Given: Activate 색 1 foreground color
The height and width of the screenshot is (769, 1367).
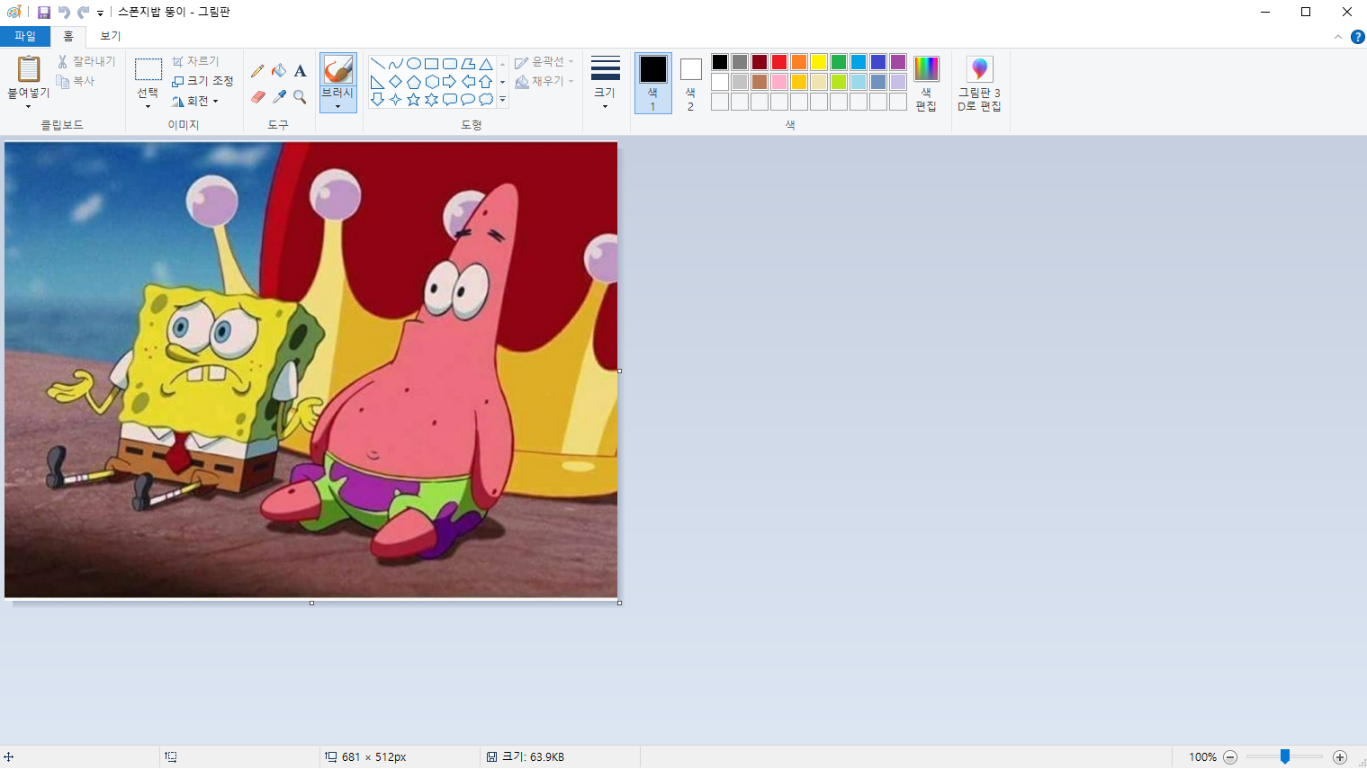Looking at the screenshot, I should tap(653, 83).
